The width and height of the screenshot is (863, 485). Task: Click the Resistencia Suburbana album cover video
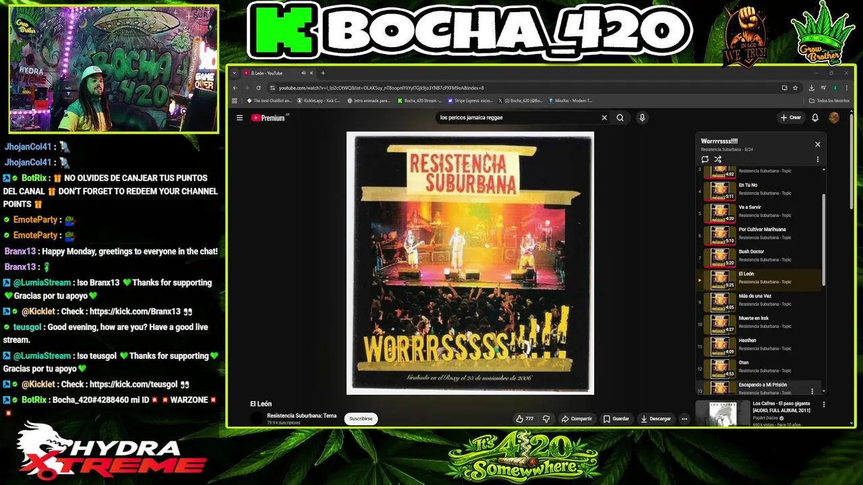(x=470, y=263)
